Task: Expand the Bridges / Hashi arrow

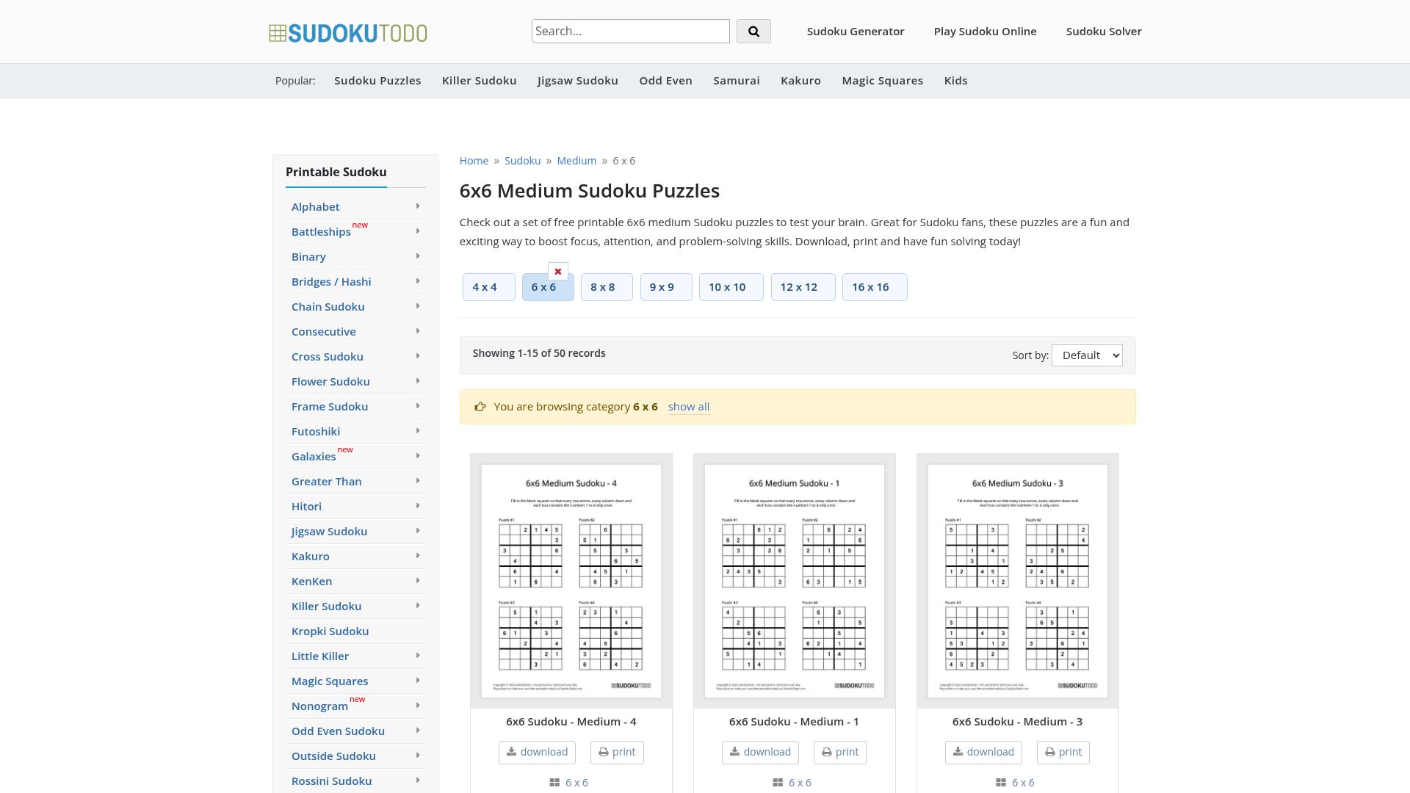Action: pos(418,281)
